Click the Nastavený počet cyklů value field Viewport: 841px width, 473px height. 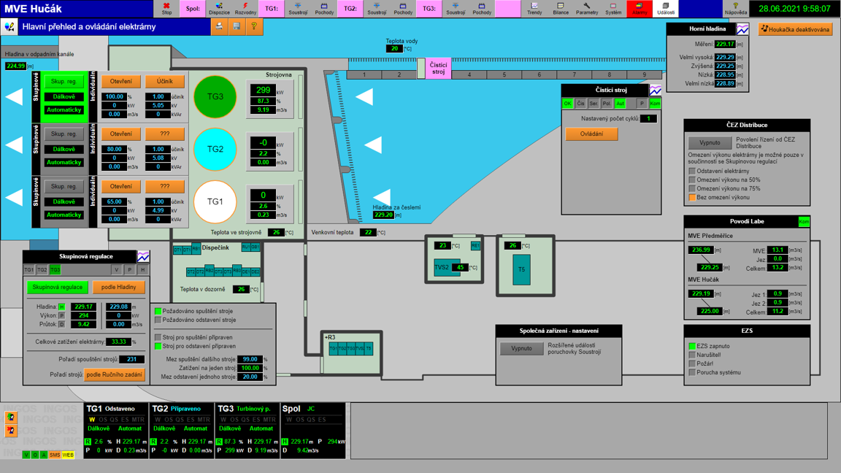648,118
